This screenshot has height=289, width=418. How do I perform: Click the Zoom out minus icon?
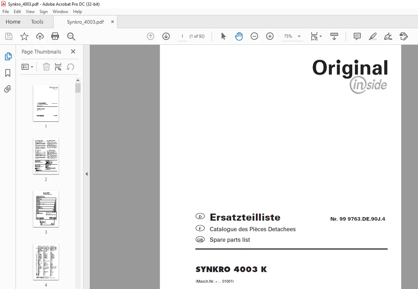(254, 36)
